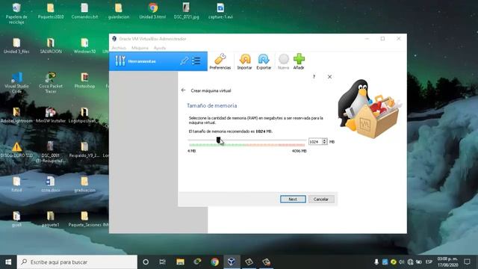This screenshot has width=478, height=269.
Task: Click the Cancelar button
Action: (x=321, y=200)
